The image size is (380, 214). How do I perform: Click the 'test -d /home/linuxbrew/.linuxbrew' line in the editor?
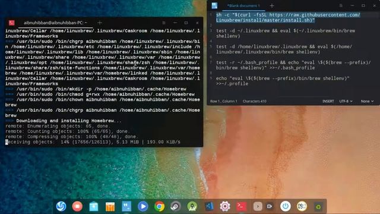[284, 49]
